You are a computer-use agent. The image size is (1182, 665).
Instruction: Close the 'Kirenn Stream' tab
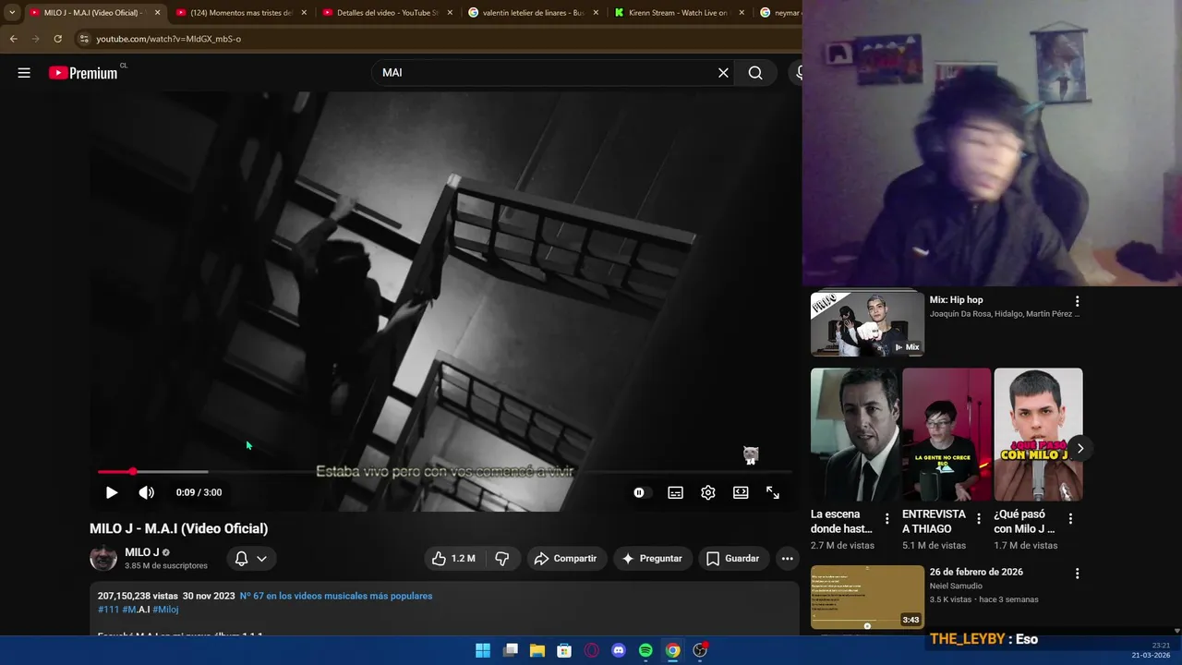pos(742,13)
